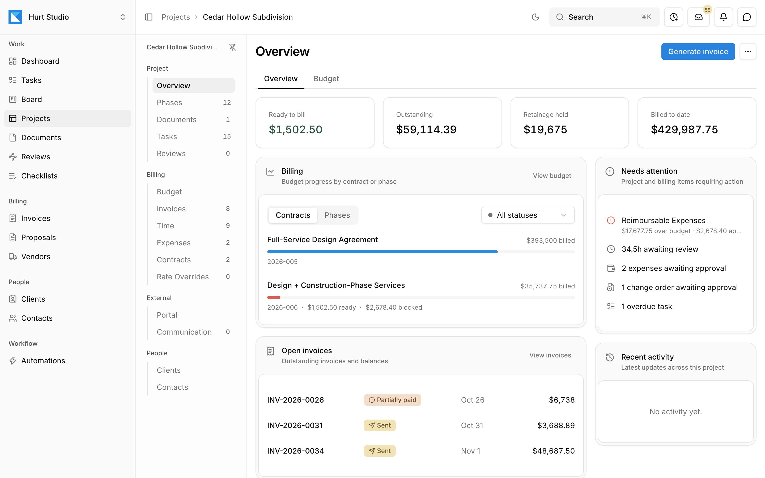Click the Generate invoice button
This screenshot has width=765, height=478.
[x=698, y=52]
